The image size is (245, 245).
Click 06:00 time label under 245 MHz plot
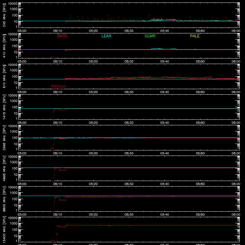(x=236, y=31)
